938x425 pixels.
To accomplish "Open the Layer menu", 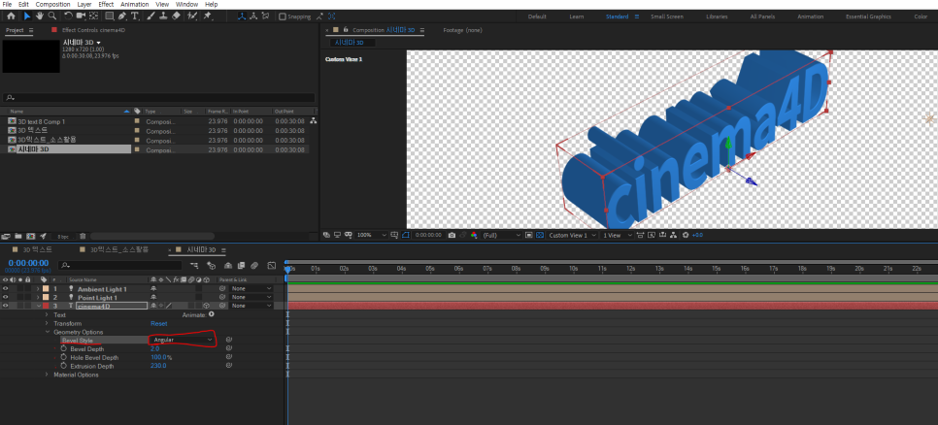I will (84, 4).
